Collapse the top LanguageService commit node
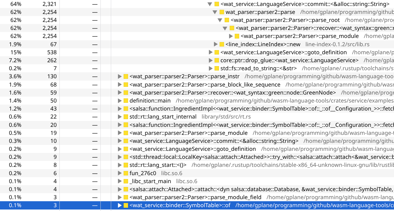The height and width of the screenshot is (211, 394). click(210, 4)
